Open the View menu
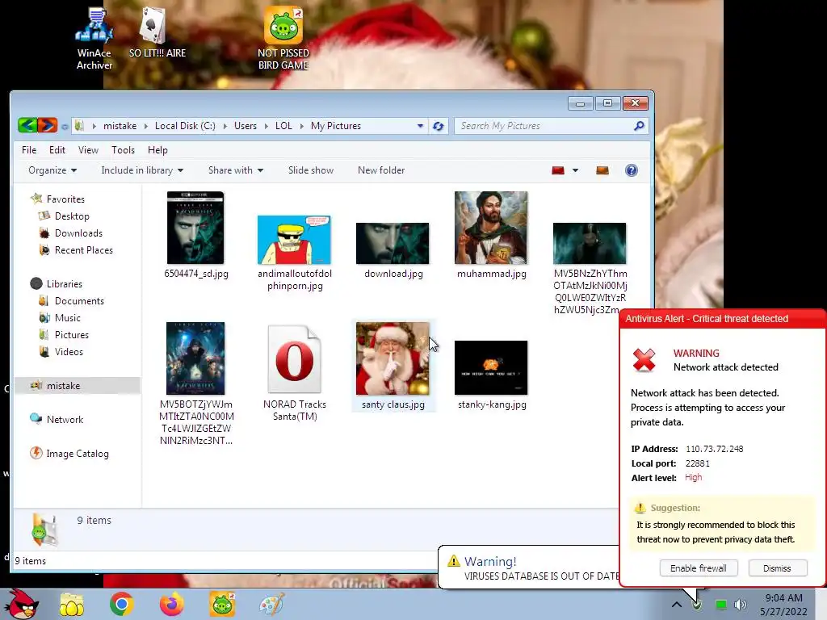This screenshot has width=827, height=620. (88, 149)
